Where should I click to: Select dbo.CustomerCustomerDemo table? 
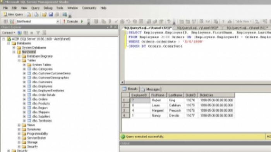point(51,73)
